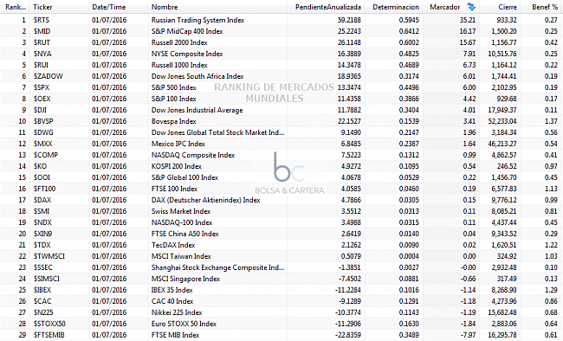
Task: Select the $NDX ticker cell
Action: [x=42, y=222]
